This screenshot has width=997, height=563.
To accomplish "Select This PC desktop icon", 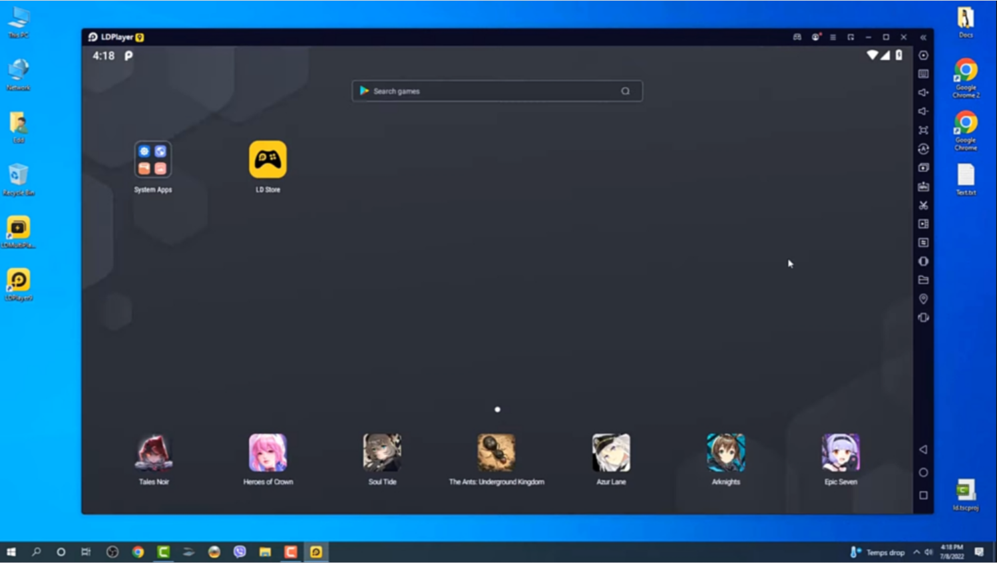I will [x=19, y=23].
